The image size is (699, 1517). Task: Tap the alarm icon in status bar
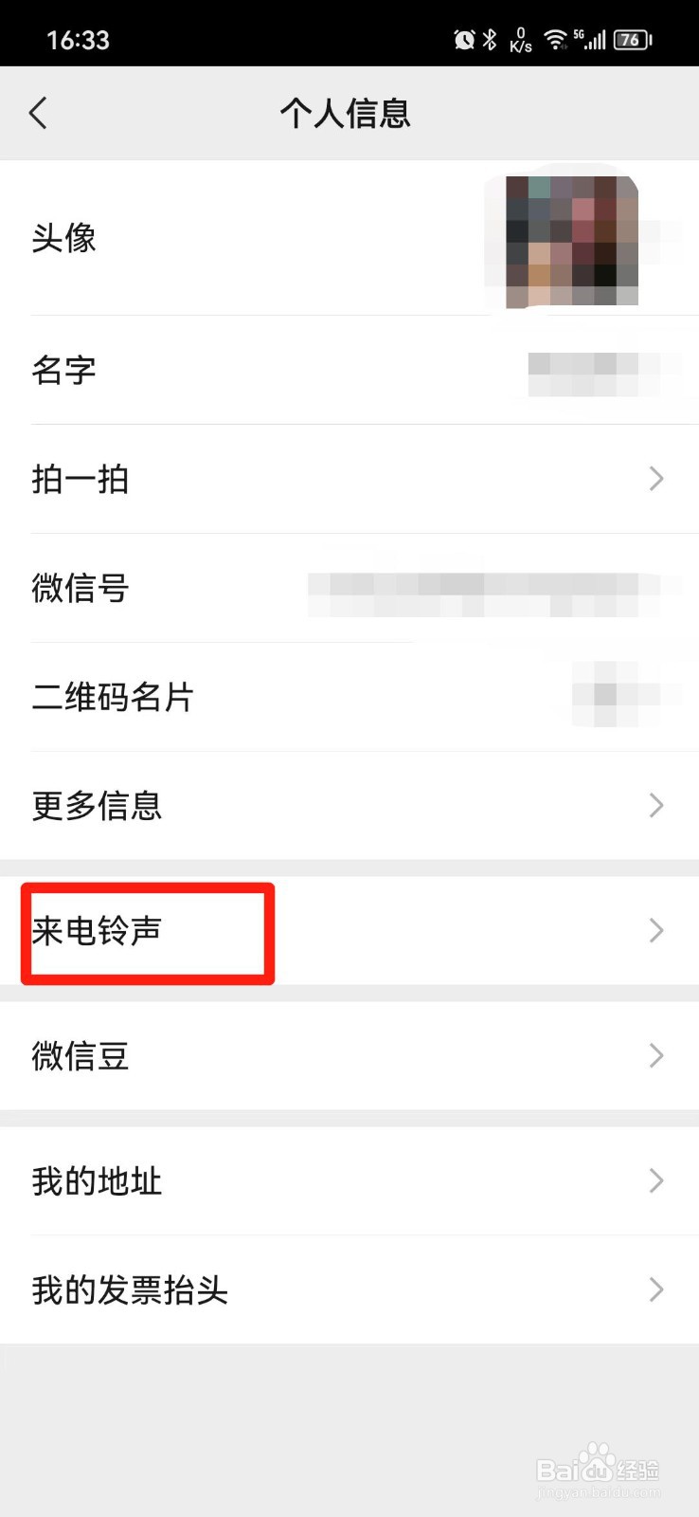[464, 40]
